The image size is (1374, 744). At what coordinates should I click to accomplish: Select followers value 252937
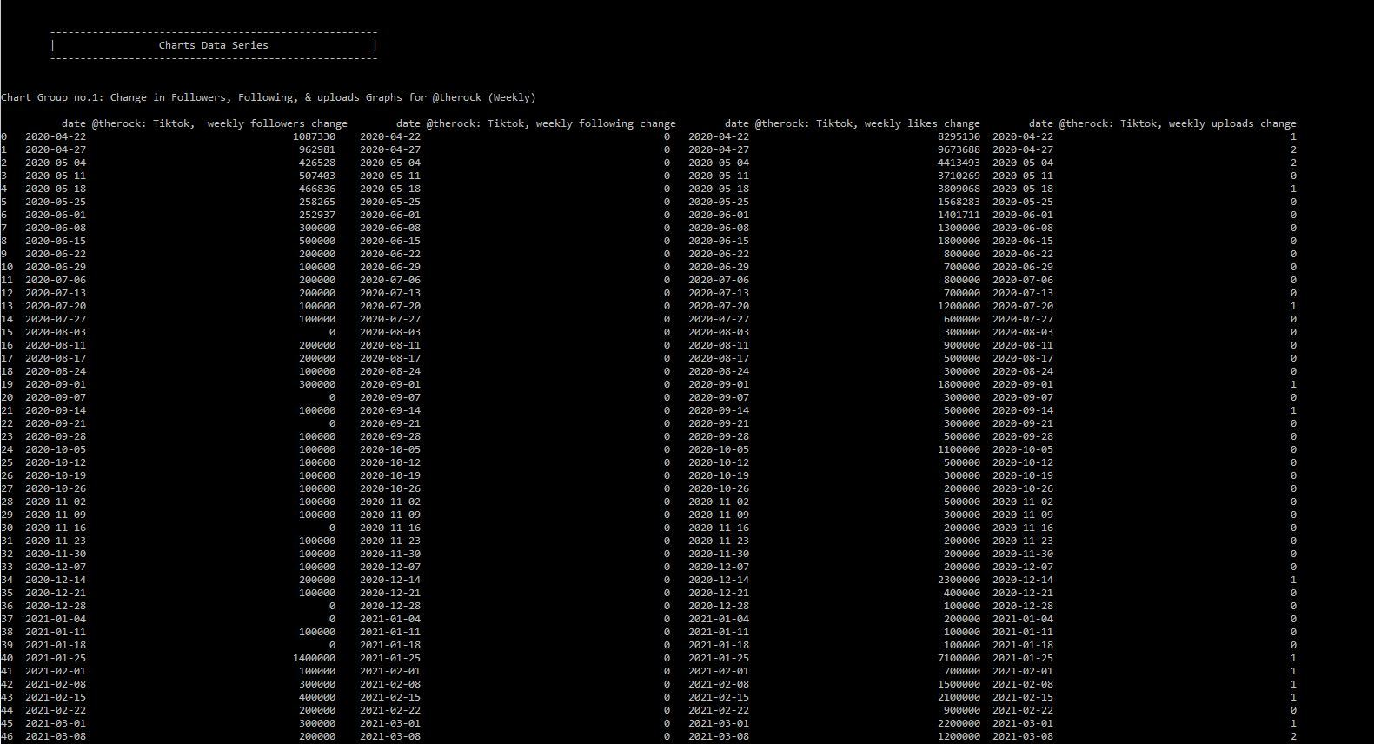pos(316,215)
